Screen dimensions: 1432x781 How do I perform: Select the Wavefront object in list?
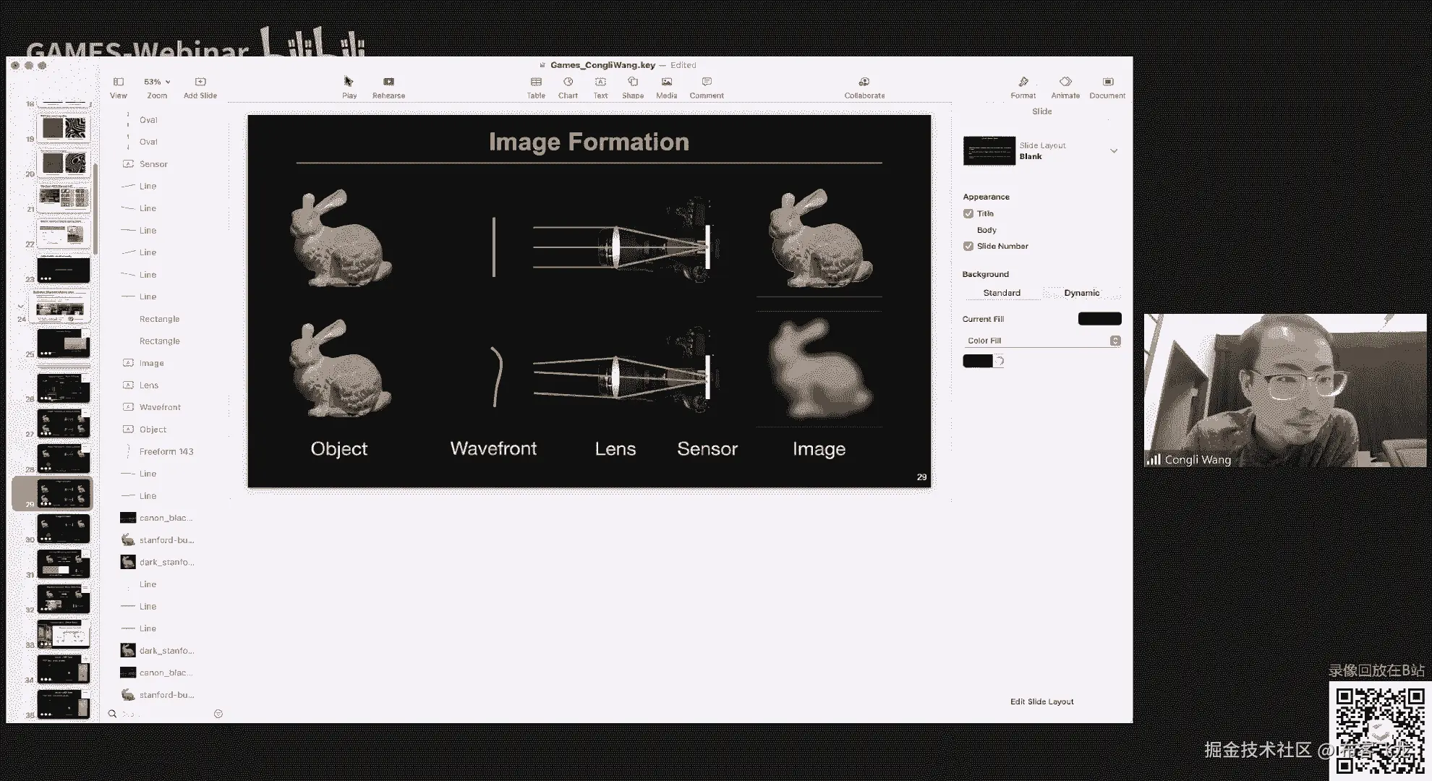(x=160, y=407)
